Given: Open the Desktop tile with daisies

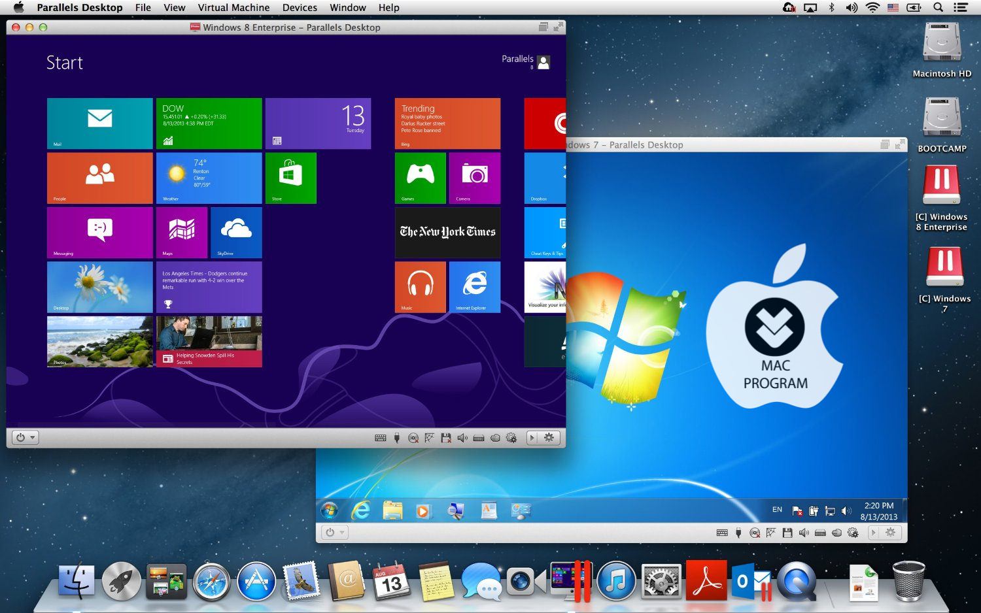Looking at the screenshot, I should pyautogui.click(x=99, y=287).
